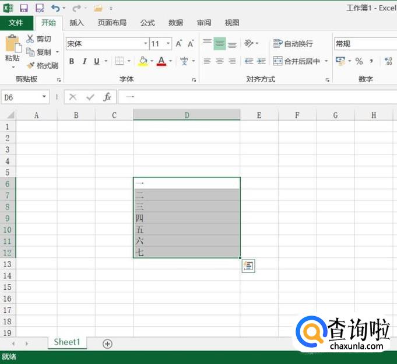Click the Format Painter brush icon
The width and height of the screenshot is (397, 364).
click(x=31, y=65)
